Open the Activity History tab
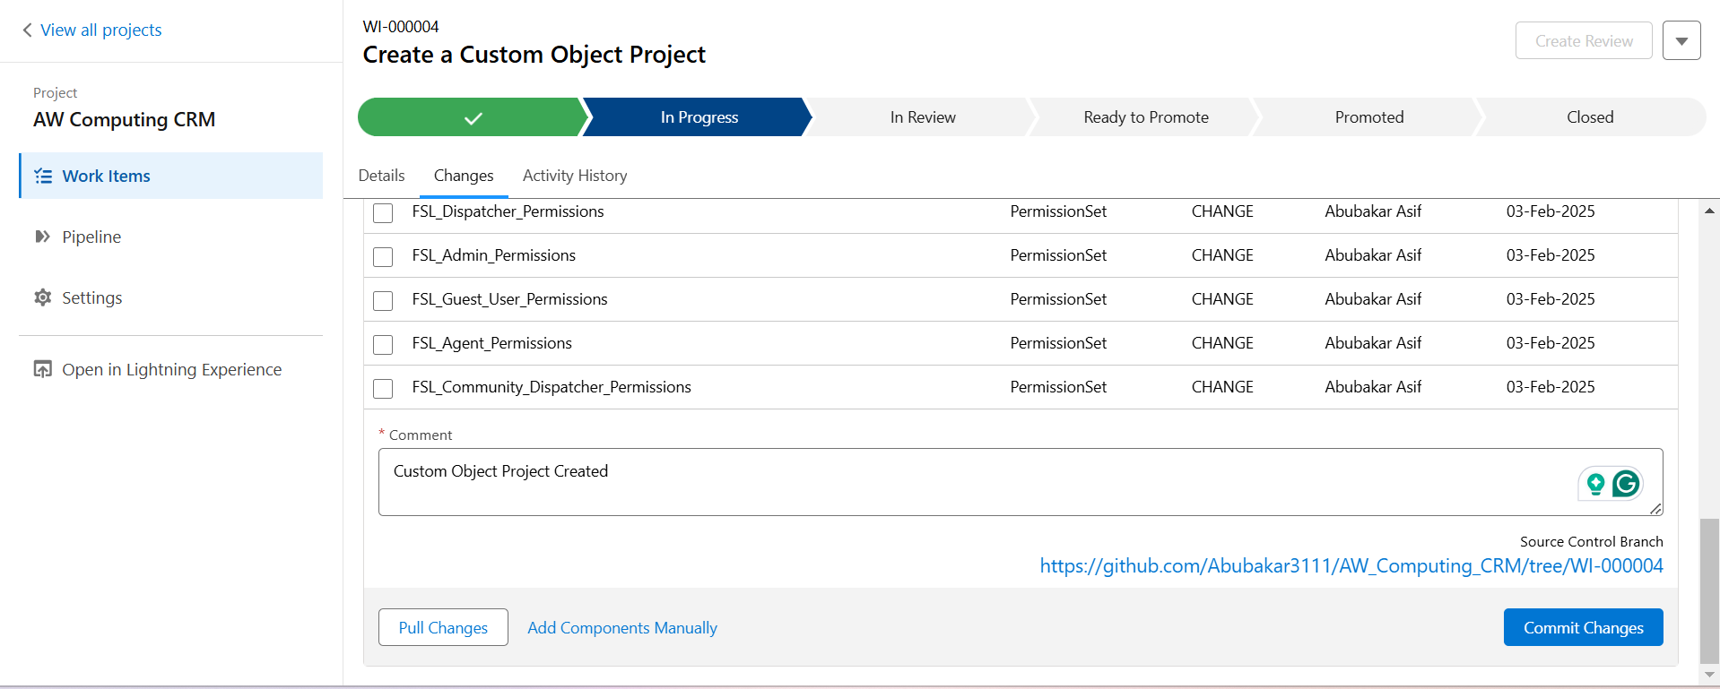This screenshot has height=689, width=1720. [575, 176]
